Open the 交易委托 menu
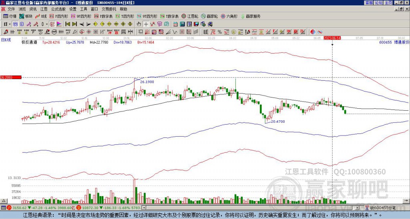This screenshot has height=219, width=410. point(109,9)
